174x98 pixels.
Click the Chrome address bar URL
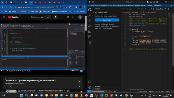pos(36,7)
